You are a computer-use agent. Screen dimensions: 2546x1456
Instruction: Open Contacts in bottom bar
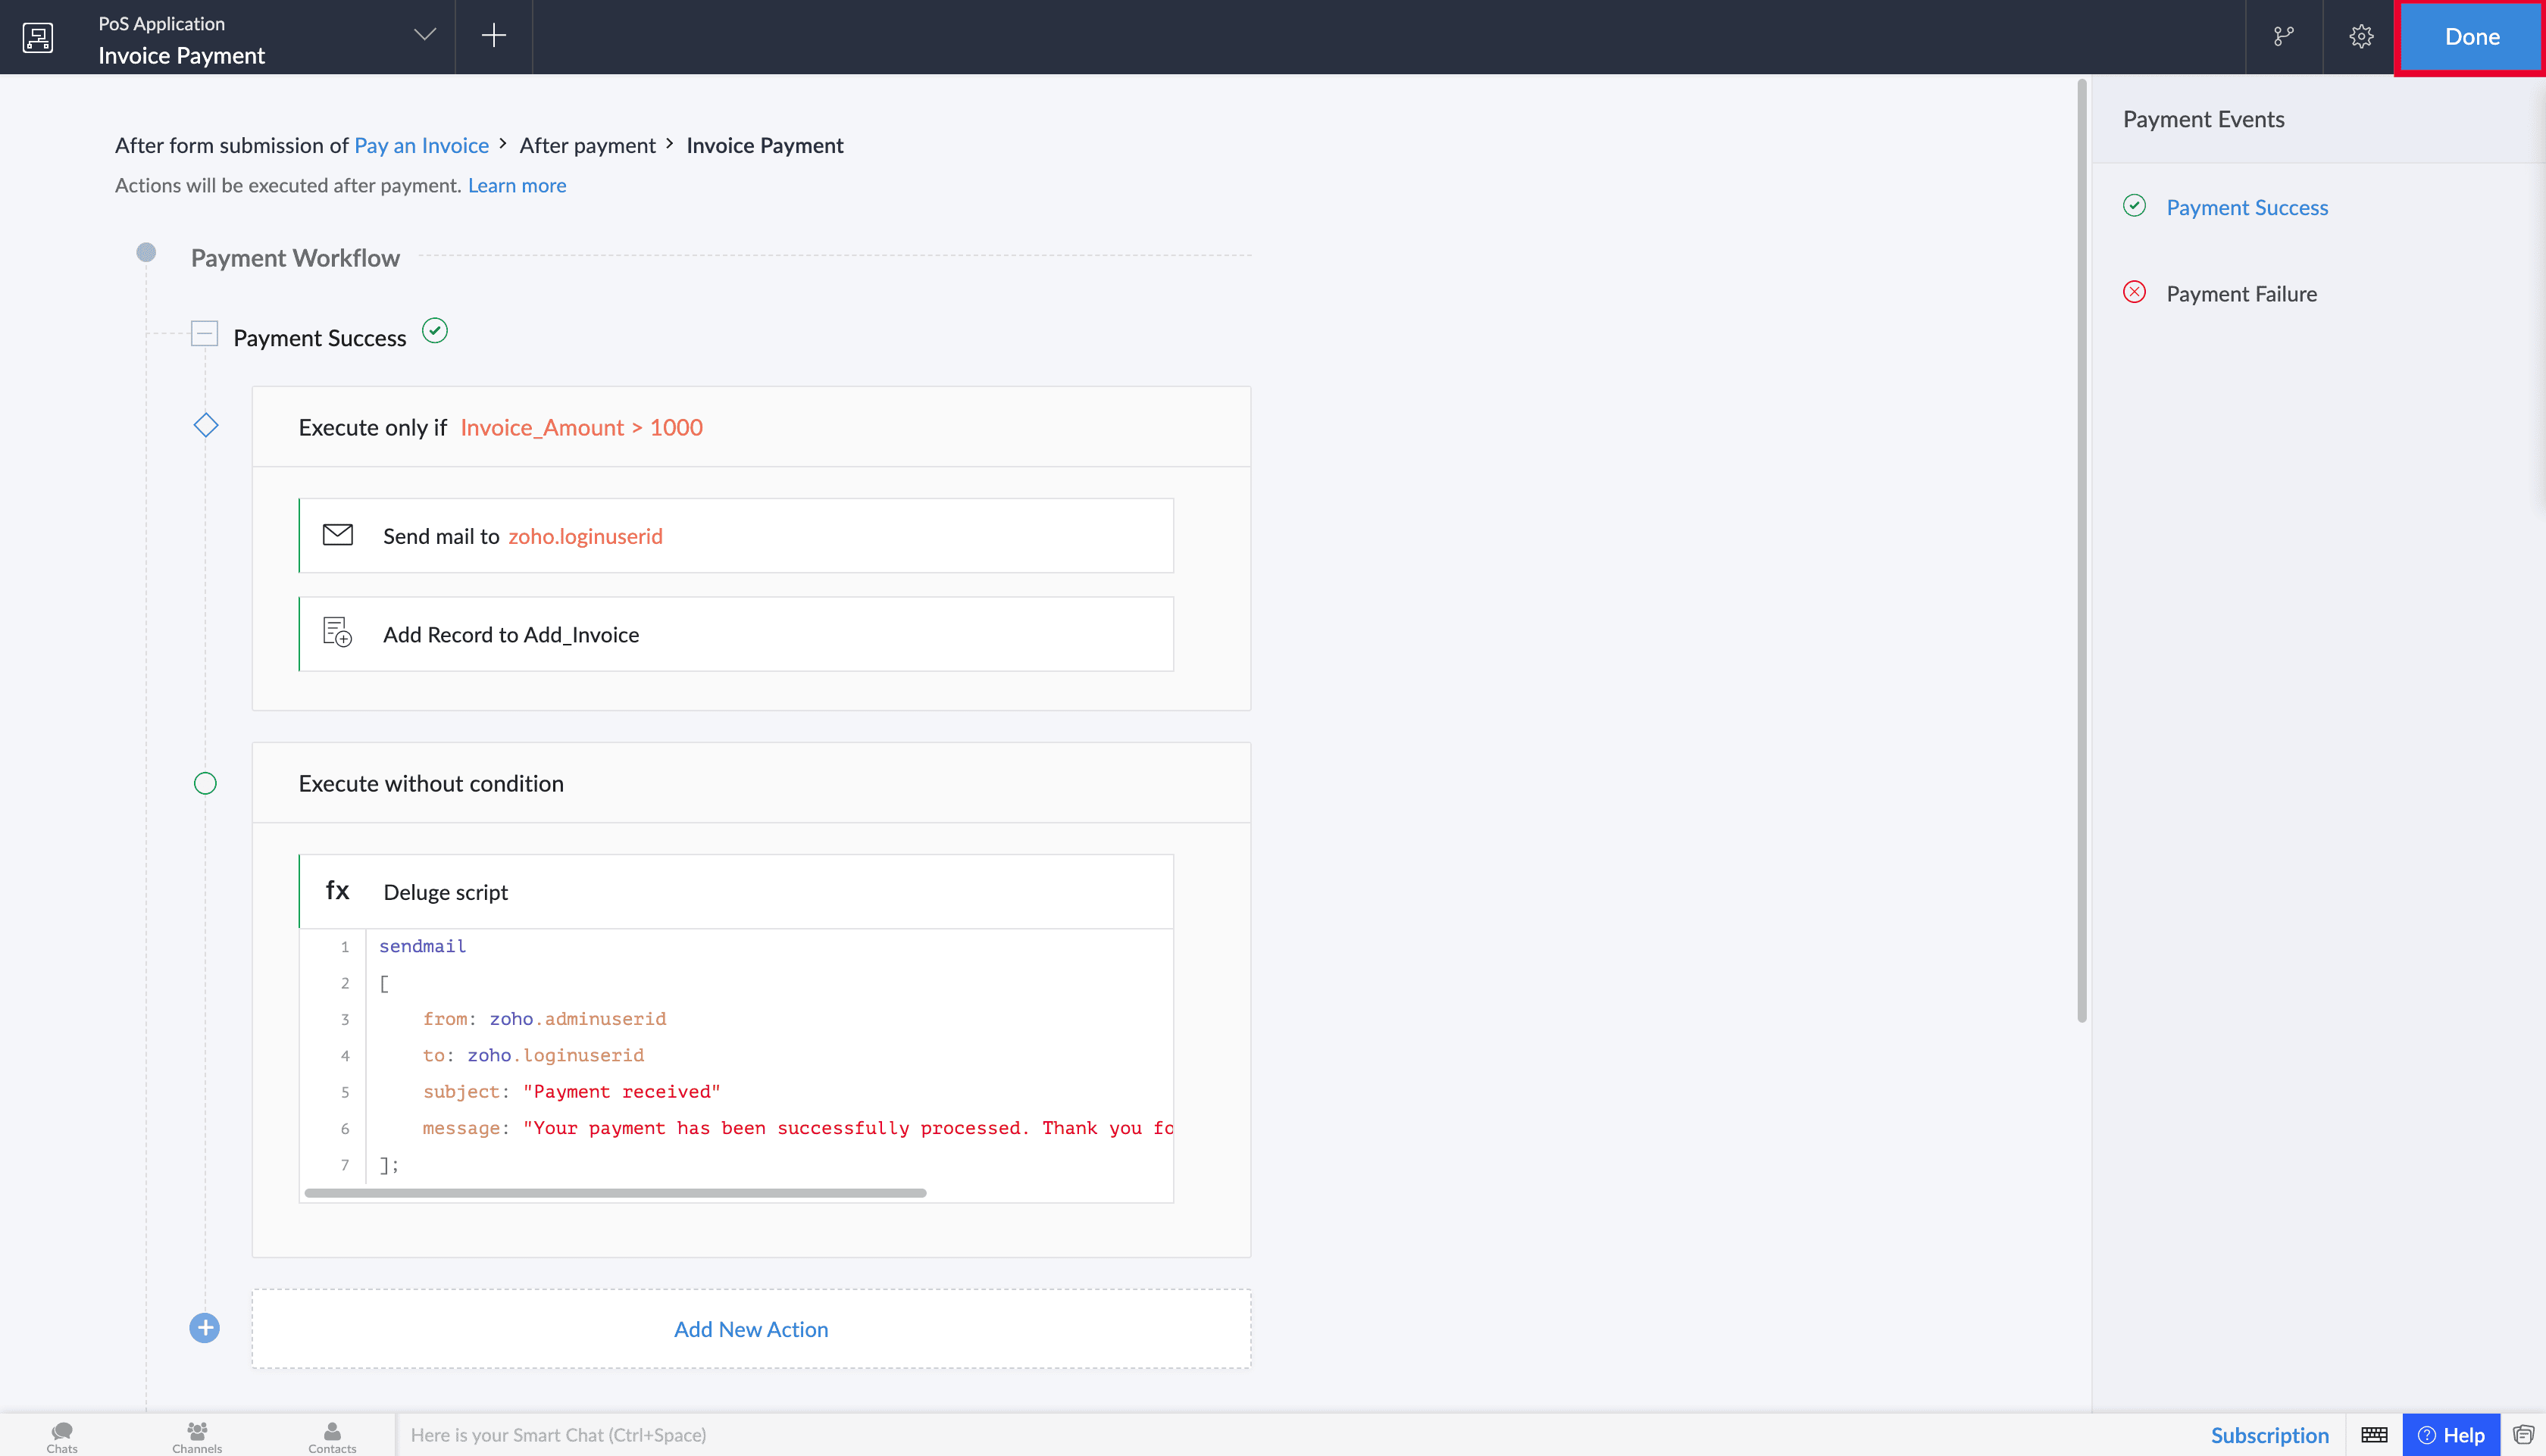(x=332, y=1437)
